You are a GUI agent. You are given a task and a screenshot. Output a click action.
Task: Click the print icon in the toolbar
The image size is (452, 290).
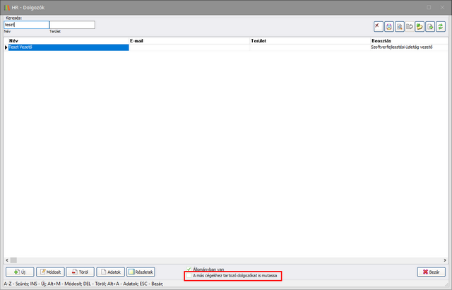[389, 26]
